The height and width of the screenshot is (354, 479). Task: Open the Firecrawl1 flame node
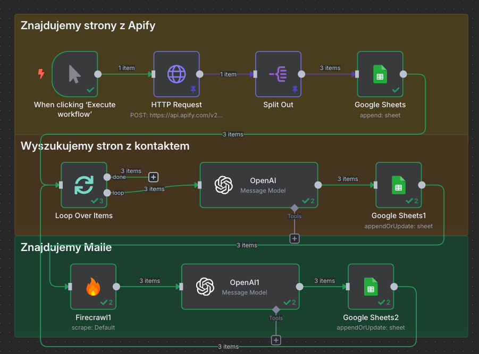pos(93,287)
